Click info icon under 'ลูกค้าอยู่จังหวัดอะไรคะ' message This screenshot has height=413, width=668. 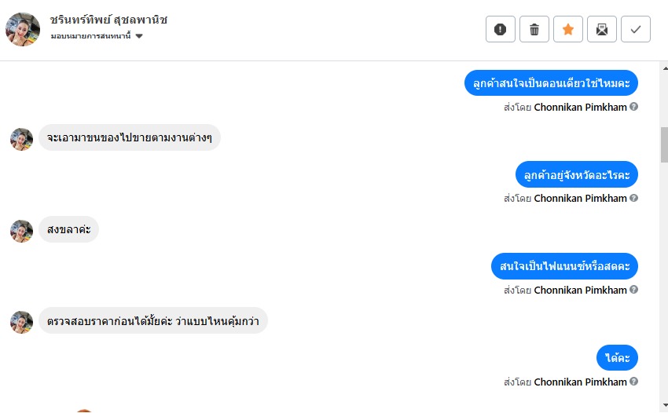click(x=633, y=199)
